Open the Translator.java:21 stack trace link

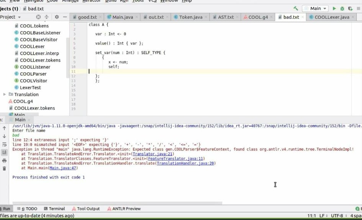pos(152,154)
